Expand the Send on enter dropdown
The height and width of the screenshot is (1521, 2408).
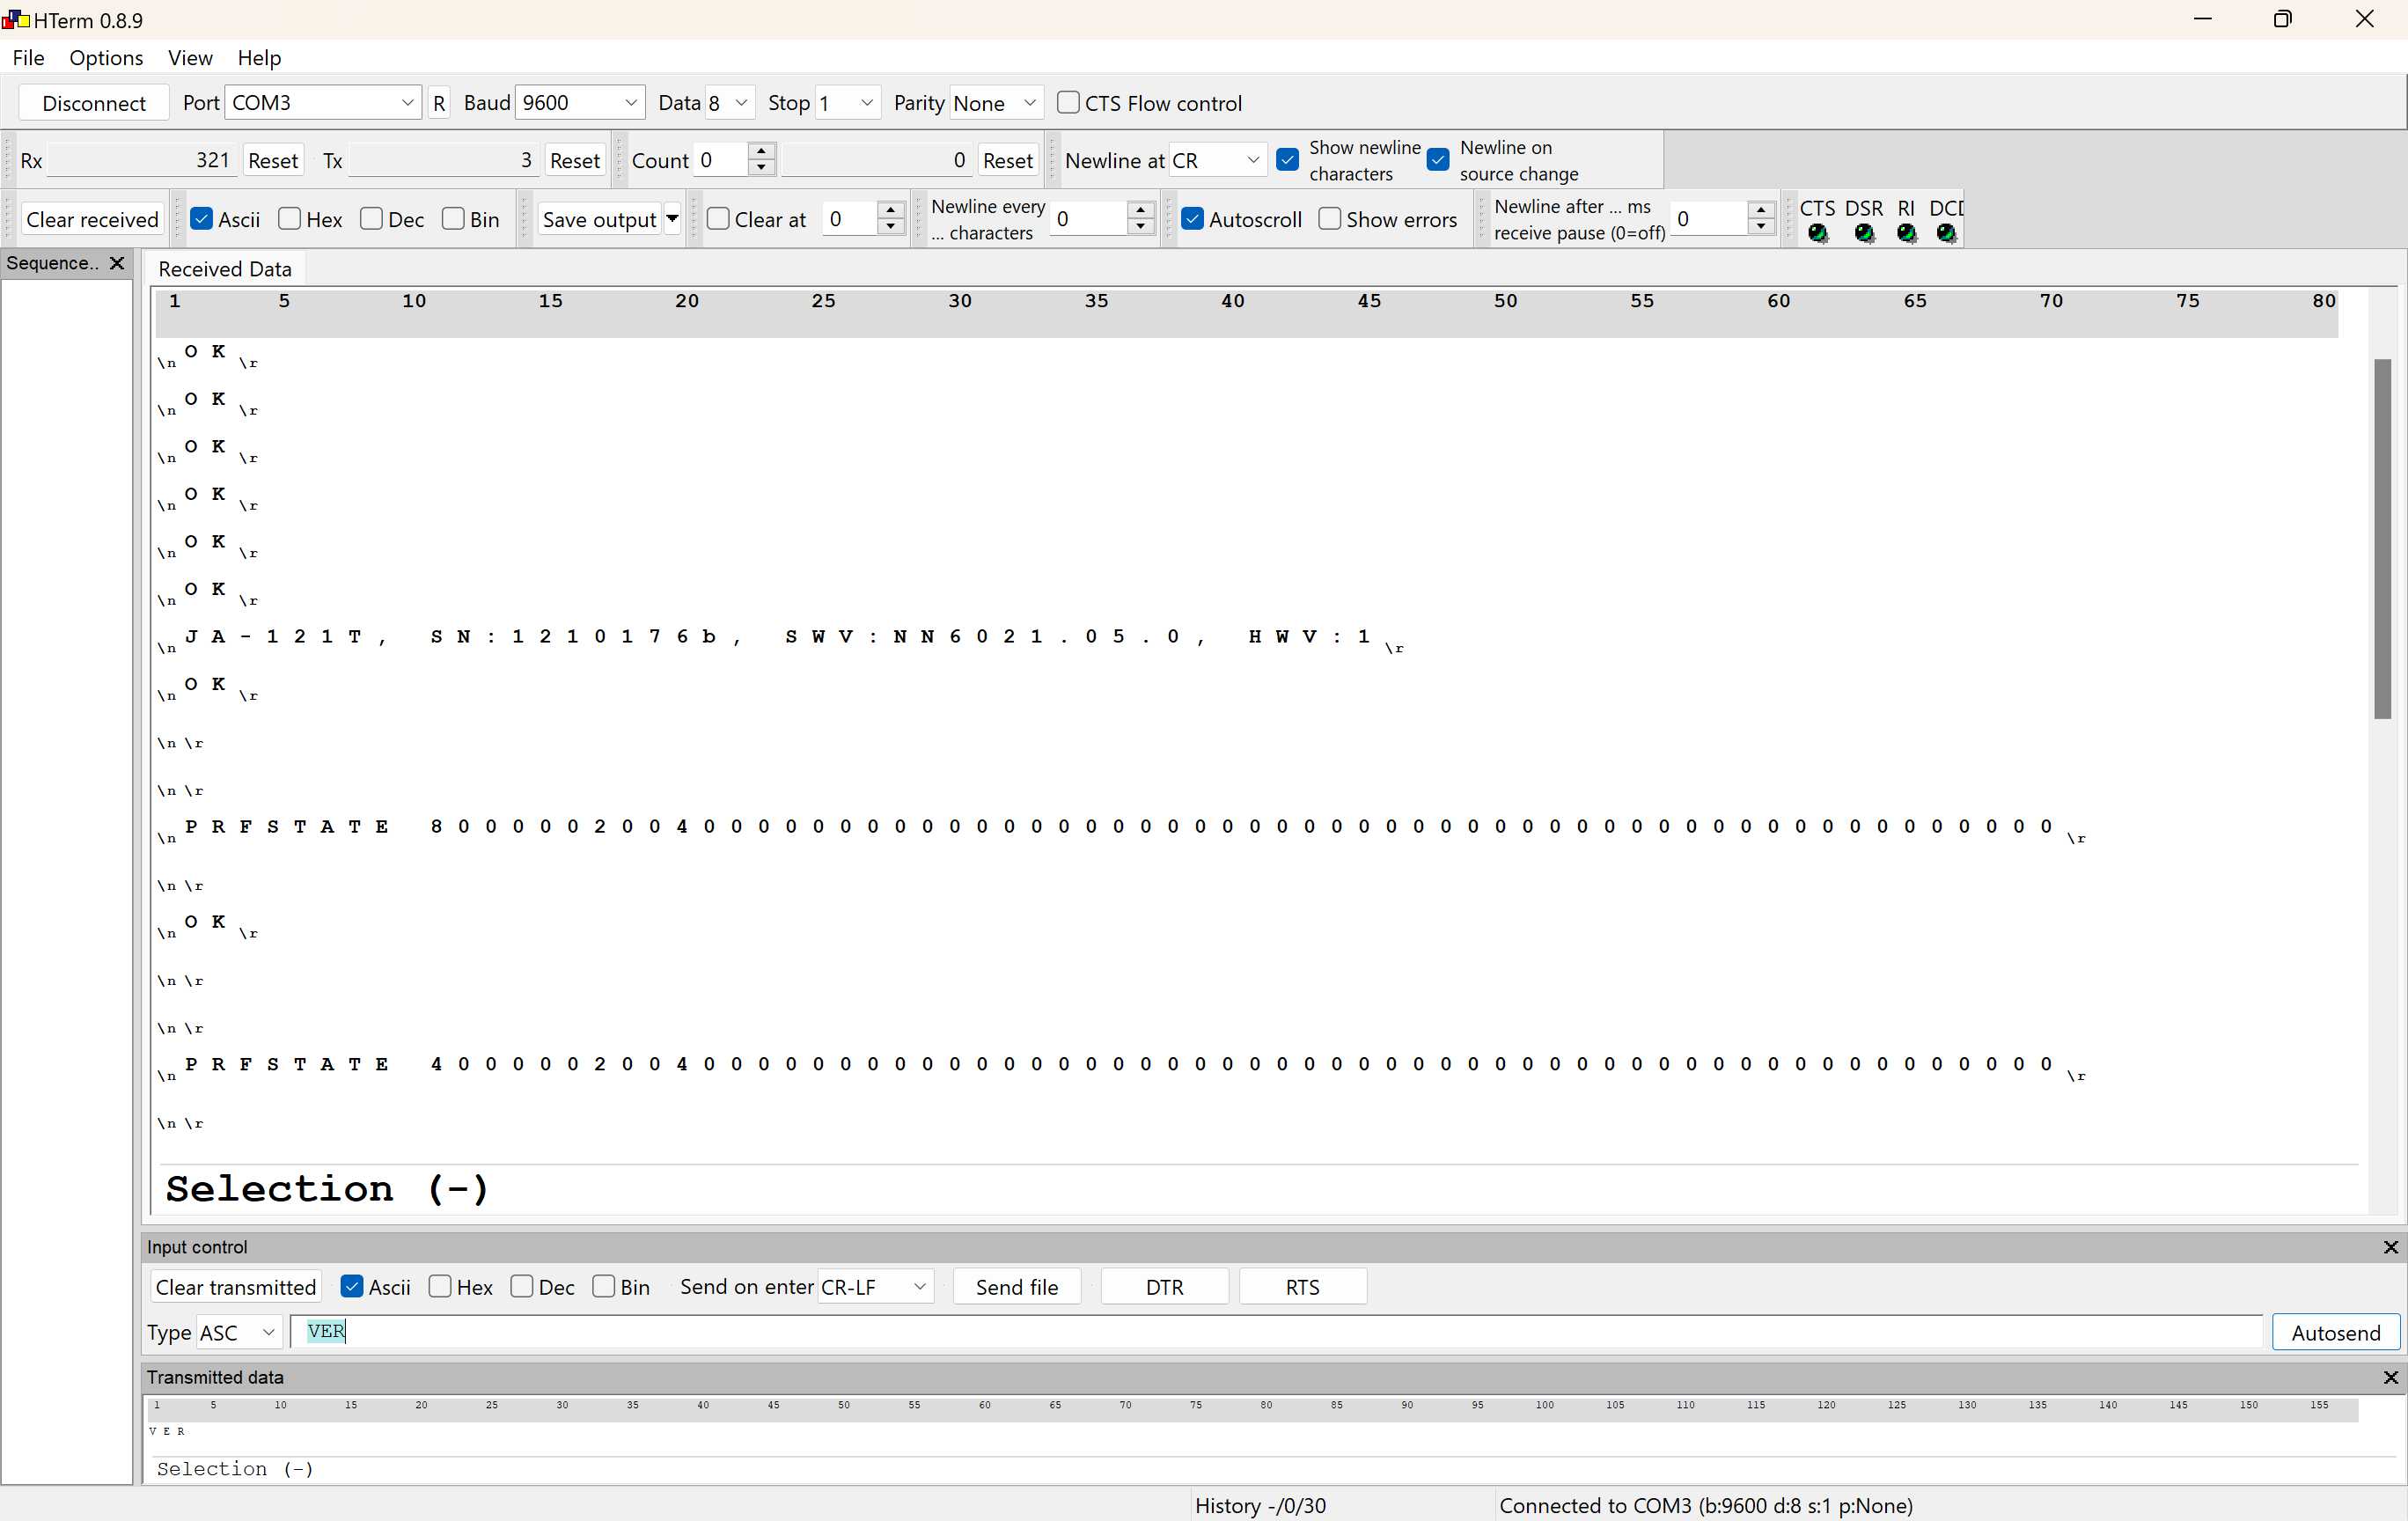click(x=919, y=1287)
